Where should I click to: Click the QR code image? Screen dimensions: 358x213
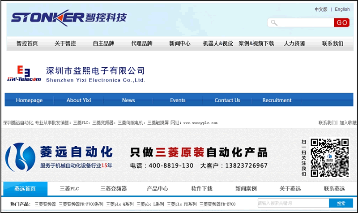click(x=330, y=157)
